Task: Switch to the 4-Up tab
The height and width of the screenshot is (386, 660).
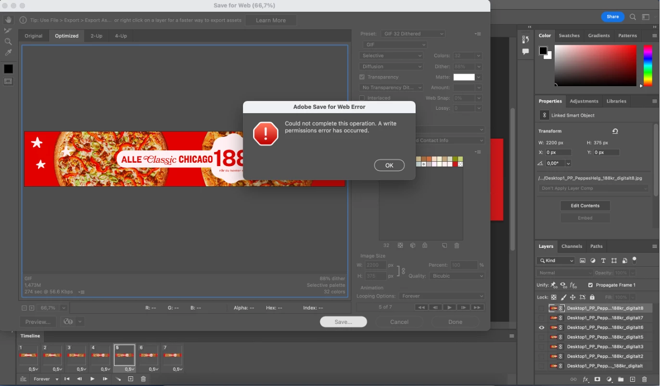Action: tap(121, 36)
